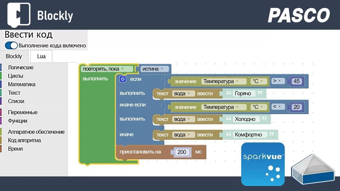
Task: Switch to the Lua tab
Action: pos(41,56)
